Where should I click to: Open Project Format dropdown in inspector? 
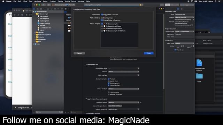(184, 32)
